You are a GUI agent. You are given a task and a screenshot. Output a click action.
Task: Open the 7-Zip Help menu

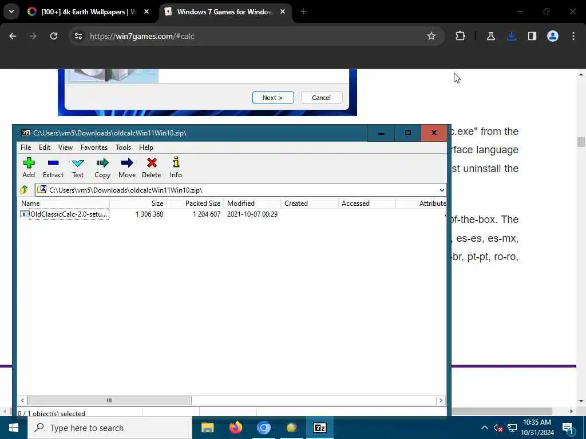[x=146, y=147]
